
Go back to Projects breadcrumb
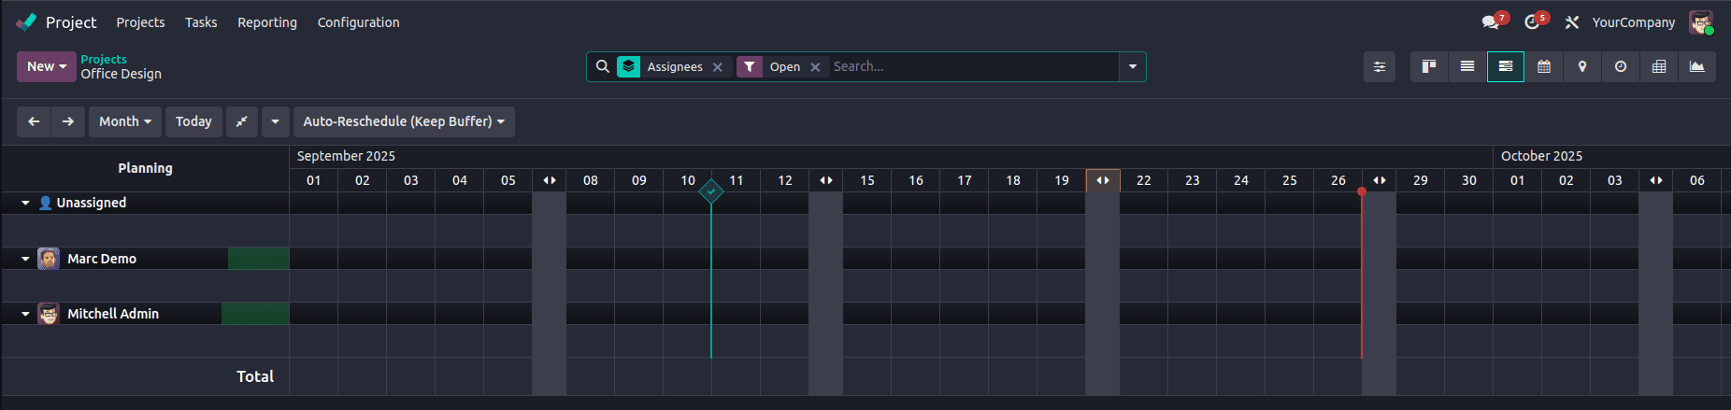(x=104, y=59)
